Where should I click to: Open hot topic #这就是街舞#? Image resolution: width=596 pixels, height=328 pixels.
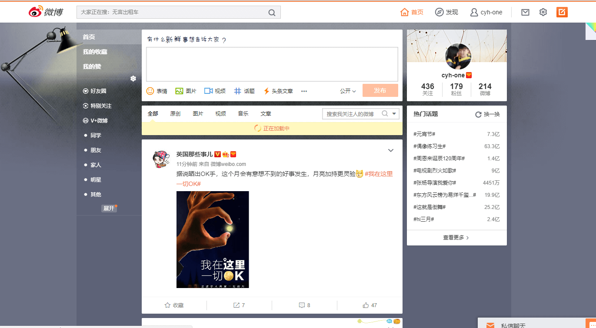pos(430,207)
